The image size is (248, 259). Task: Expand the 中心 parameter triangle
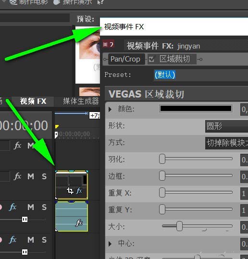point(110,244)
